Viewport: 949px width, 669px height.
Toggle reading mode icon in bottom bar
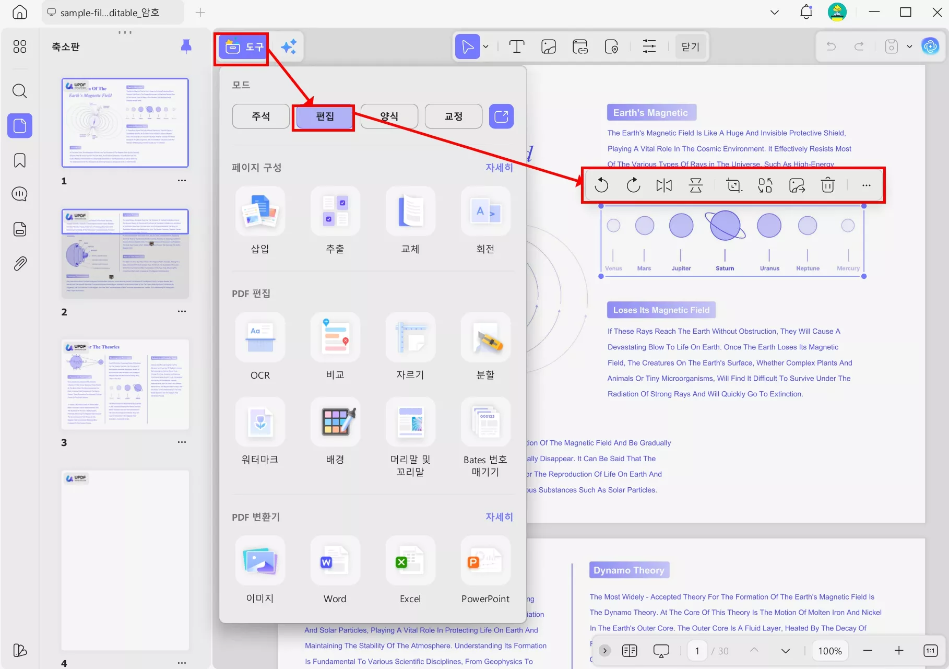tap(630, 651)
